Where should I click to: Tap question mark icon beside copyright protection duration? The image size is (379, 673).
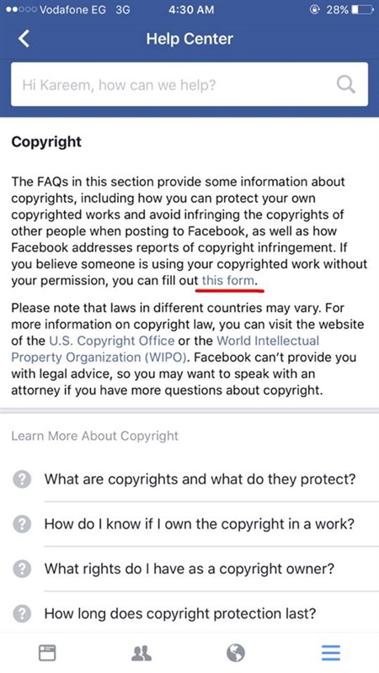pyautogui.click(x=22, y=613)
